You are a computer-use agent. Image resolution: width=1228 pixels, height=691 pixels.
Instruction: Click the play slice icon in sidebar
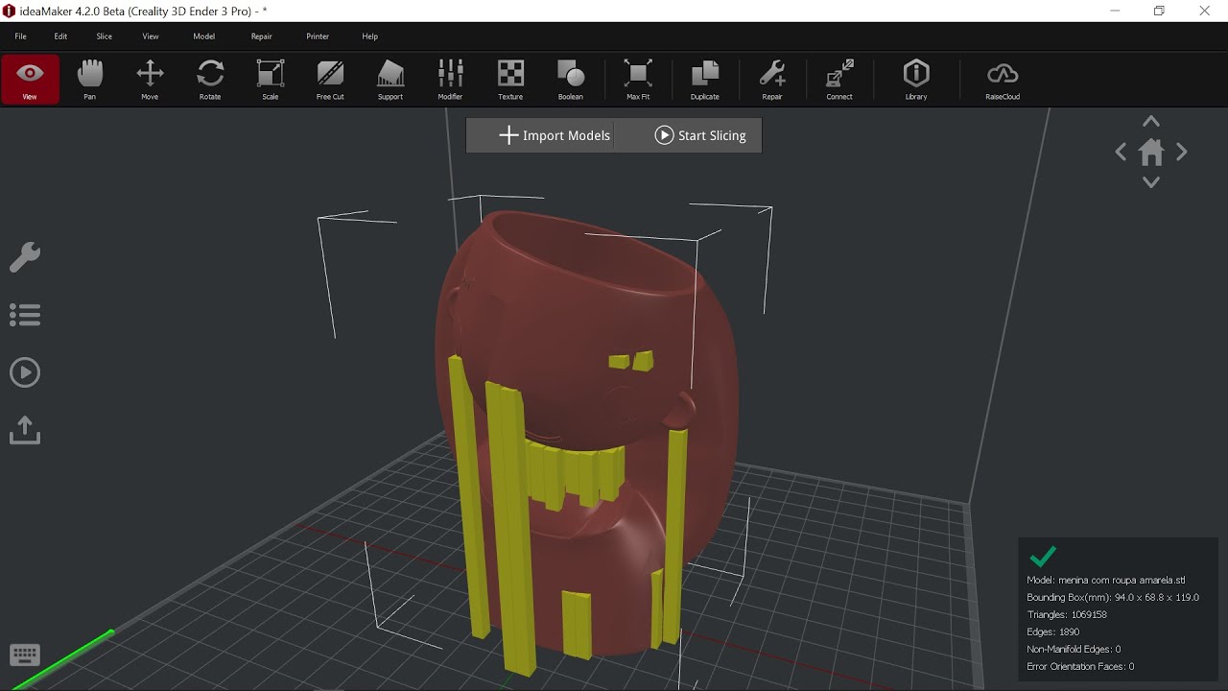coord(25,372)
